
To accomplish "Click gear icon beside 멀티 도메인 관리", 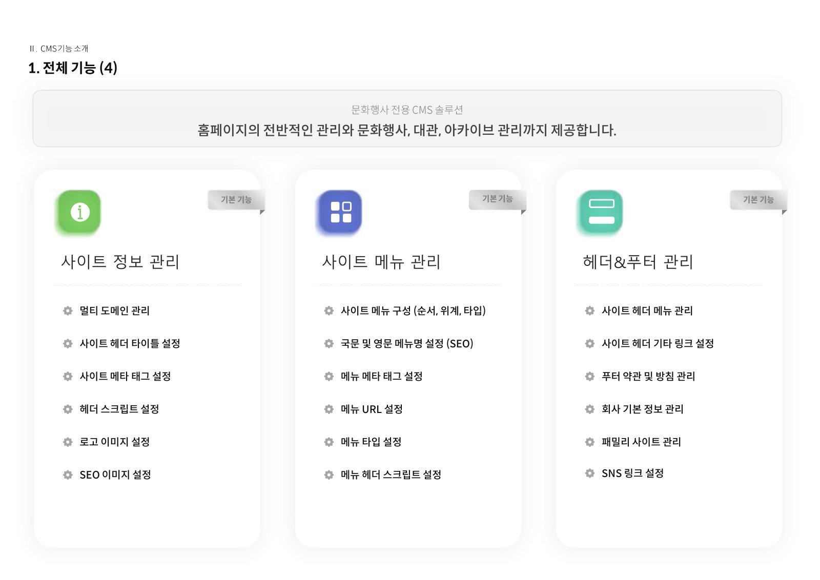I will pyautogui.click(x=68, y=310).
